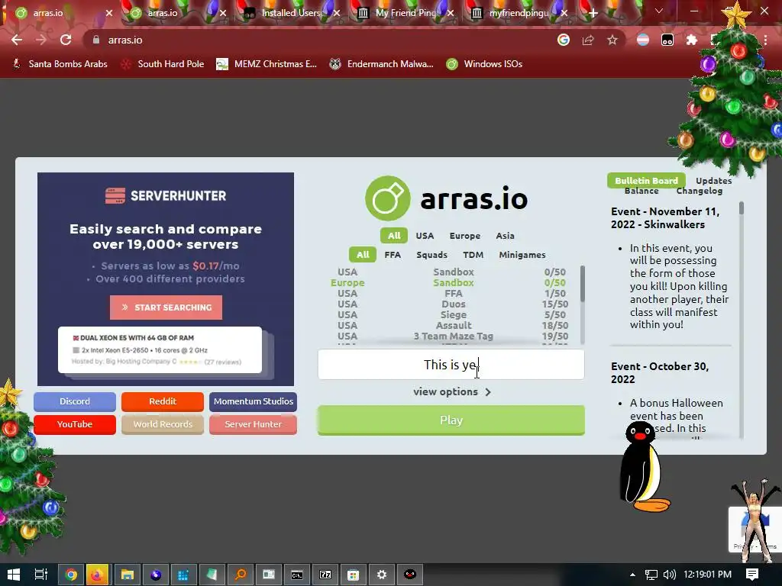Click the forward navigation arrow

(x=41, y=40)
